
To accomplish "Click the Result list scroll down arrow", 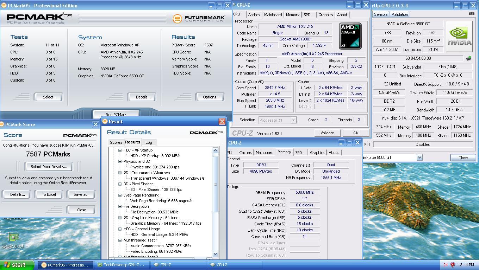I will coord(216,254).
